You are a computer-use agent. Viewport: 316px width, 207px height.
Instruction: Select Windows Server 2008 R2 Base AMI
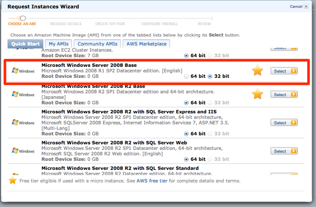coord(284,94)
